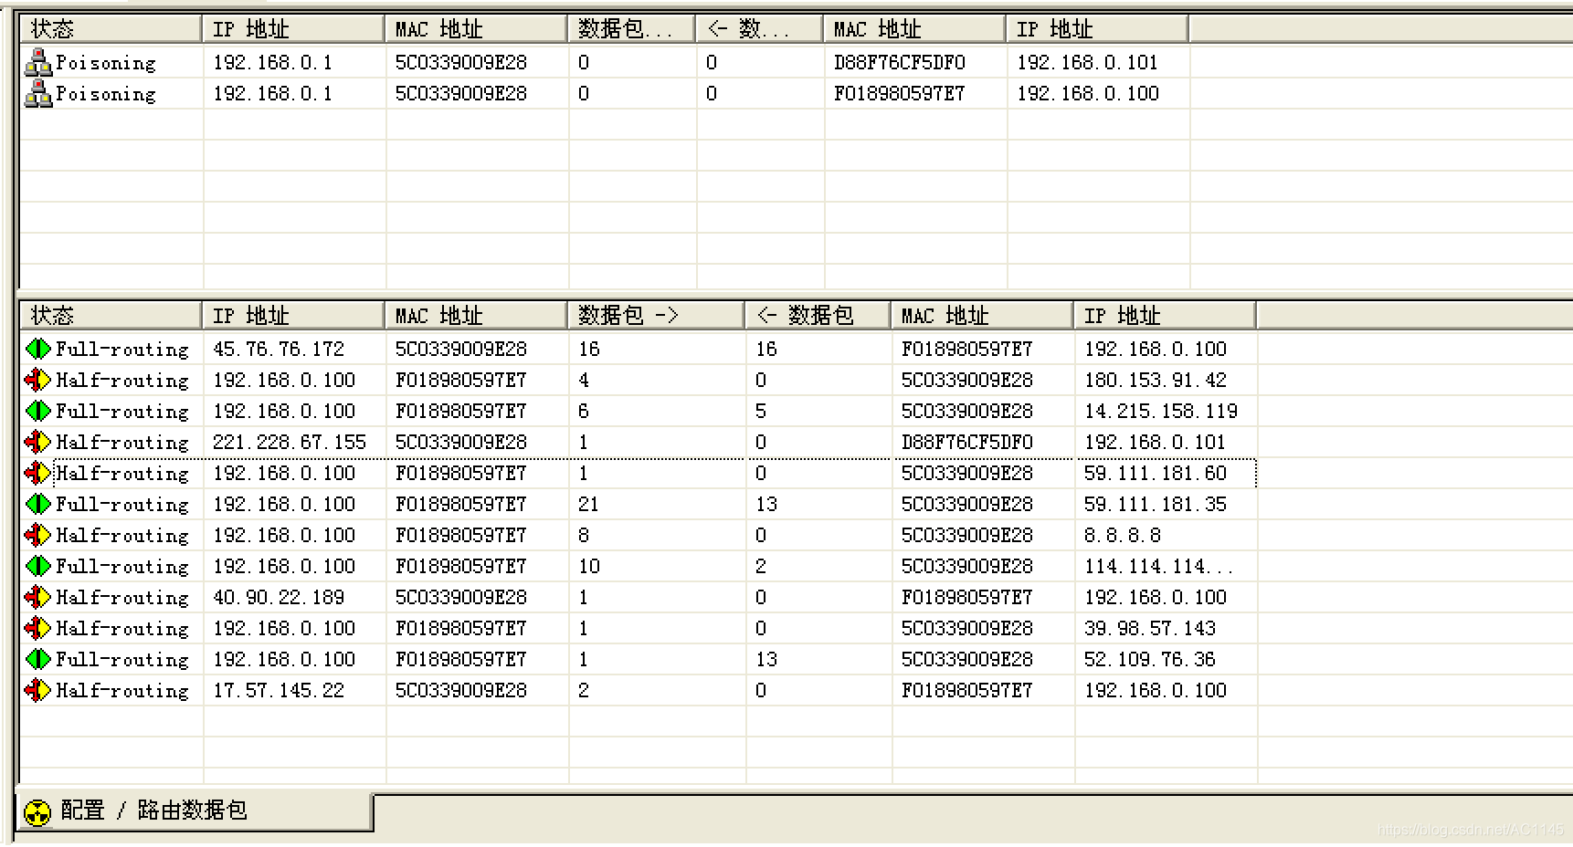Click the Half-routing icon in the 39.98.57.143 row
This screenshot has height=847, width=1573.
[x=38, y=628]
